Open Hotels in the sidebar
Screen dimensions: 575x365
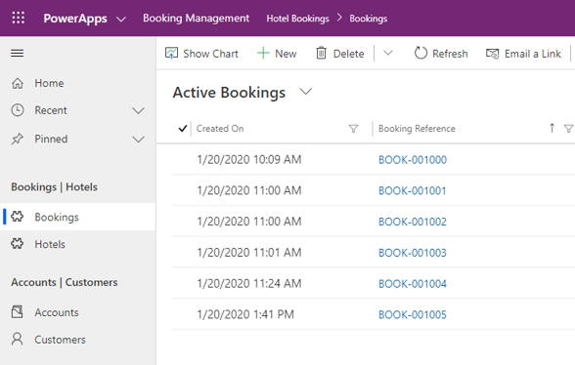click(78, 244)
